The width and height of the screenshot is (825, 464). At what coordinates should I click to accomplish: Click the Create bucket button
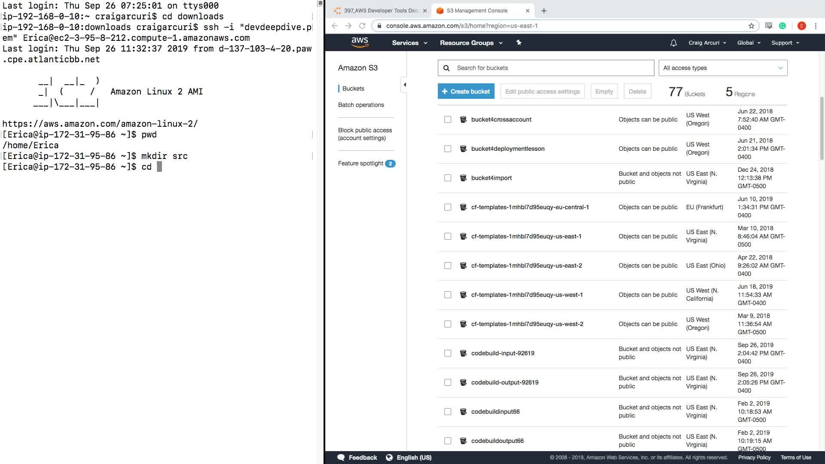click(466, 92)
